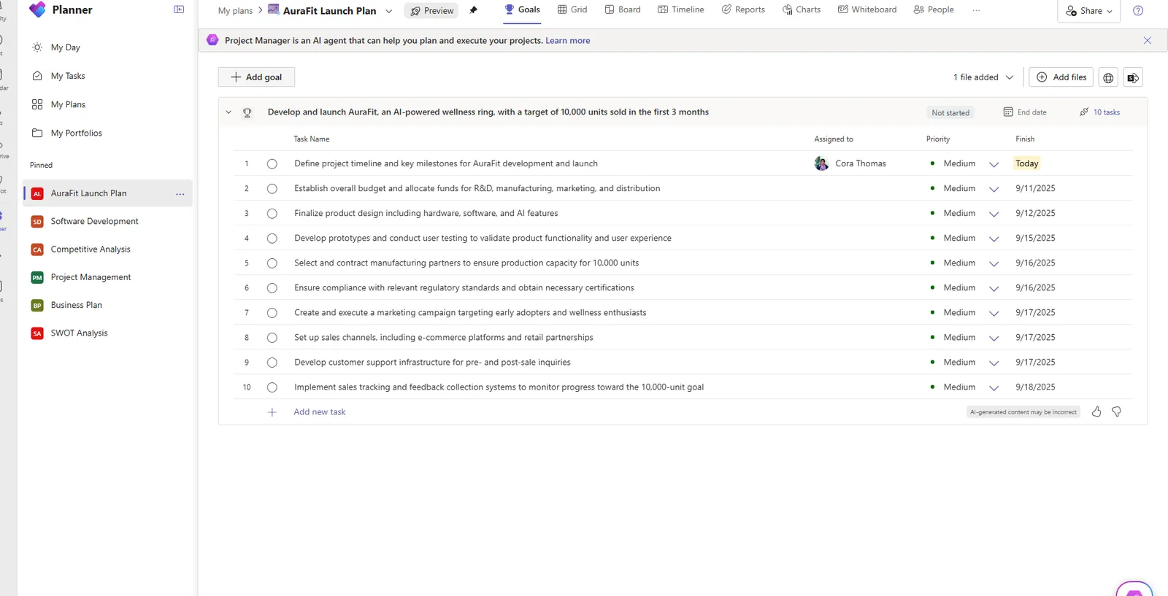Open the Whiteboard tab
1168x596 pixels.
(x=867, y=9)
